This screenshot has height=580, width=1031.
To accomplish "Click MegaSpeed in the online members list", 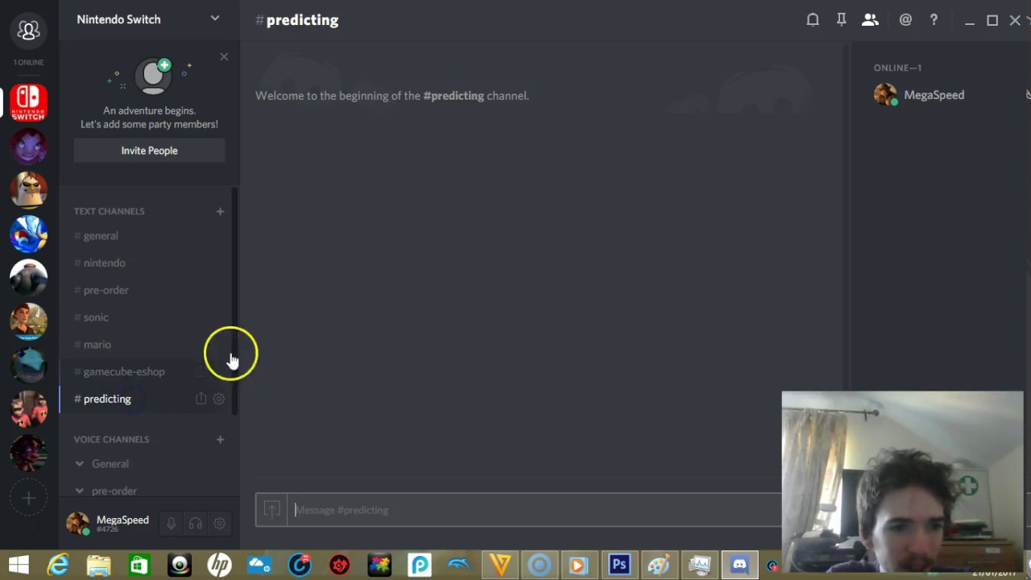I will tap(934, 95).
